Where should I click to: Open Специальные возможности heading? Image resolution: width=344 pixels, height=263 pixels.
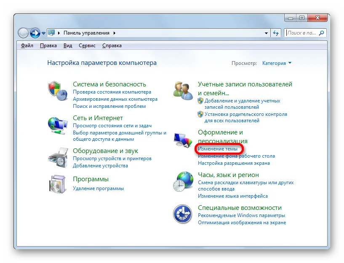click(x=240, y=208)
